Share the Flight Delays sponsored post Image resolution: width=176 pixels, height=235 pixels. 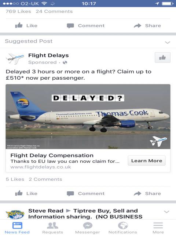pos(147,194)
